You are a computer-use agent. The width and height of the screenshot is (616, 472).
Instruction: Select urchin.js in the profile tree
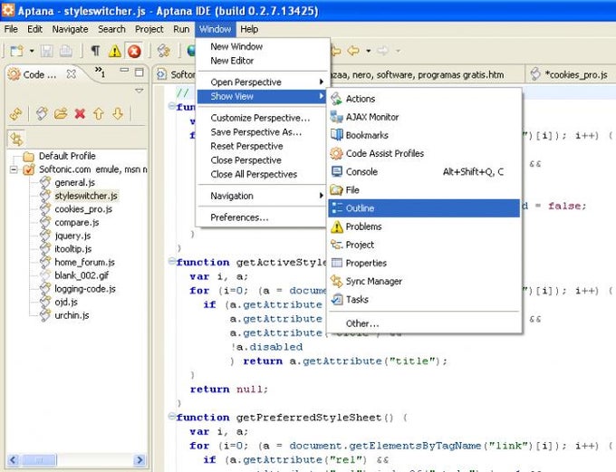tap(72, 315)
